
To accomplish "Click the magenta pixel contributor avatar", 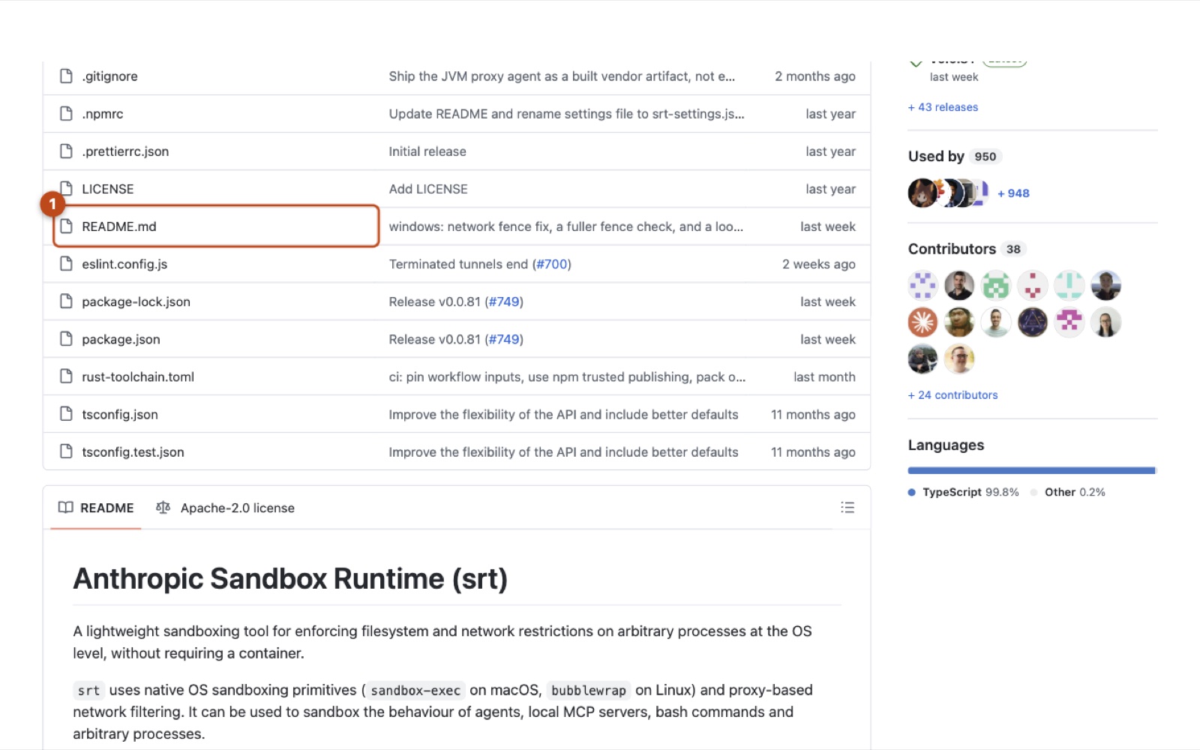I will tap(1069, 322).
